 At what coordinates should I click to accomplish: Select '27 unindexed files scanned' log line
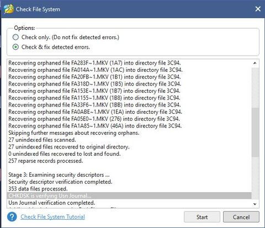pos(42,140)
